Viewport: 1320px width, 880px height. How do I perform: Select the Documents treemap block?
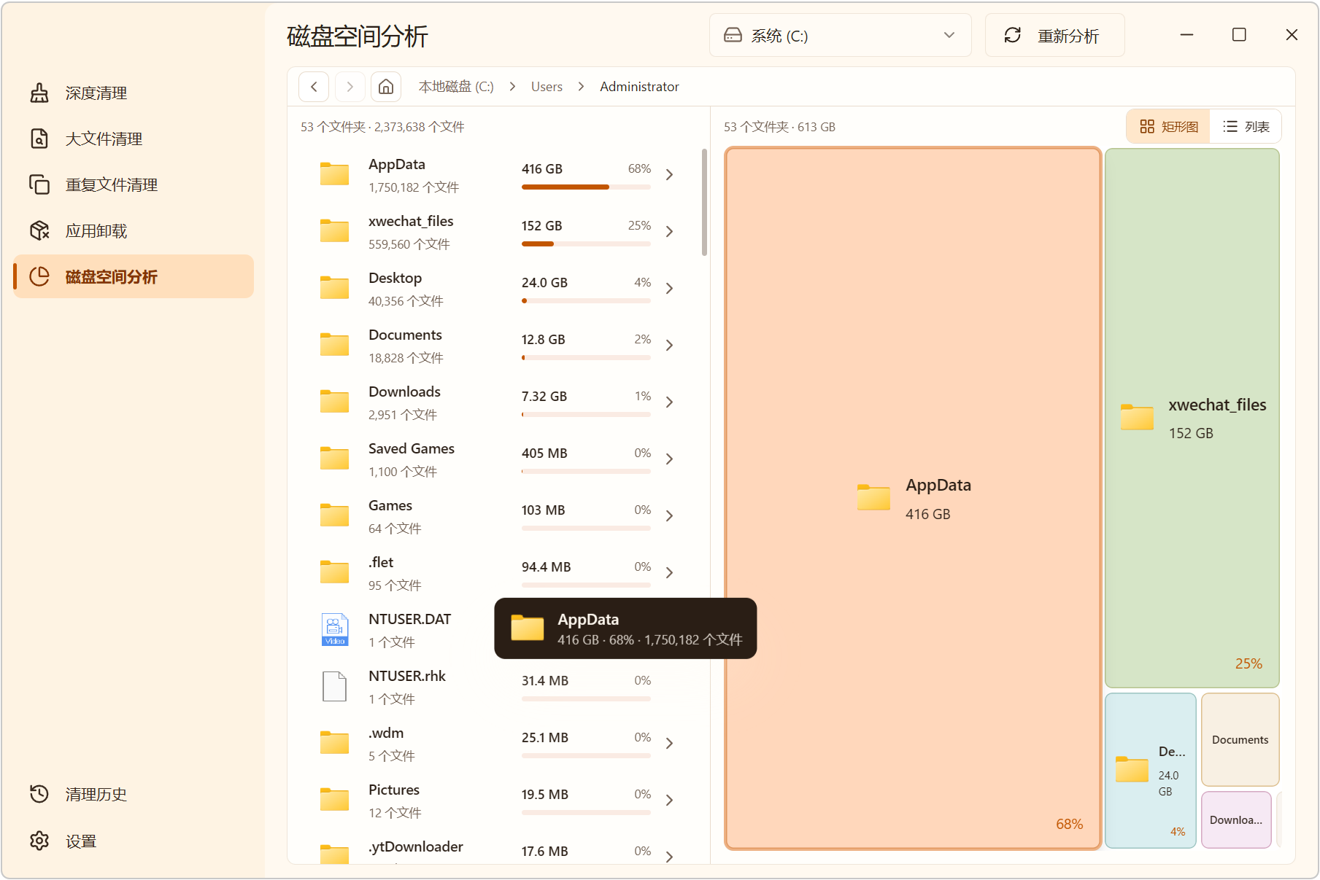point(1240,739)
